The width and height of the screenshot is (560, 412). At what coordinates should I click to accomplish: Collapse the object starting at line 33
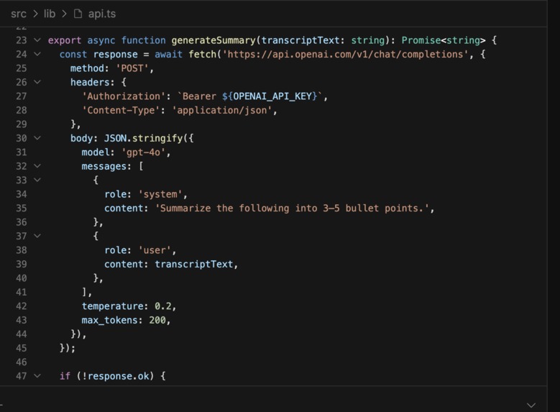[x=37, y=180]
